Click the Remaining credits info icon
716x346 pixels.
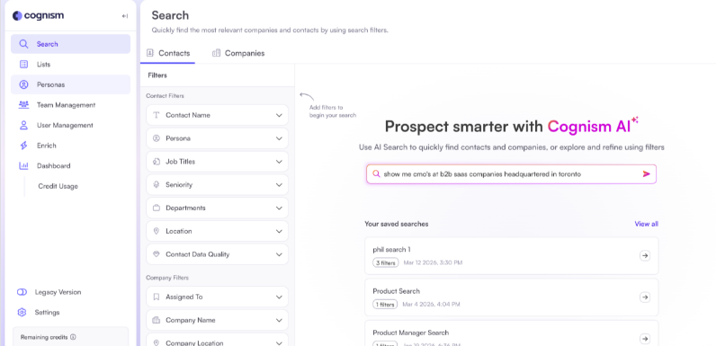(x=73, y=337)
